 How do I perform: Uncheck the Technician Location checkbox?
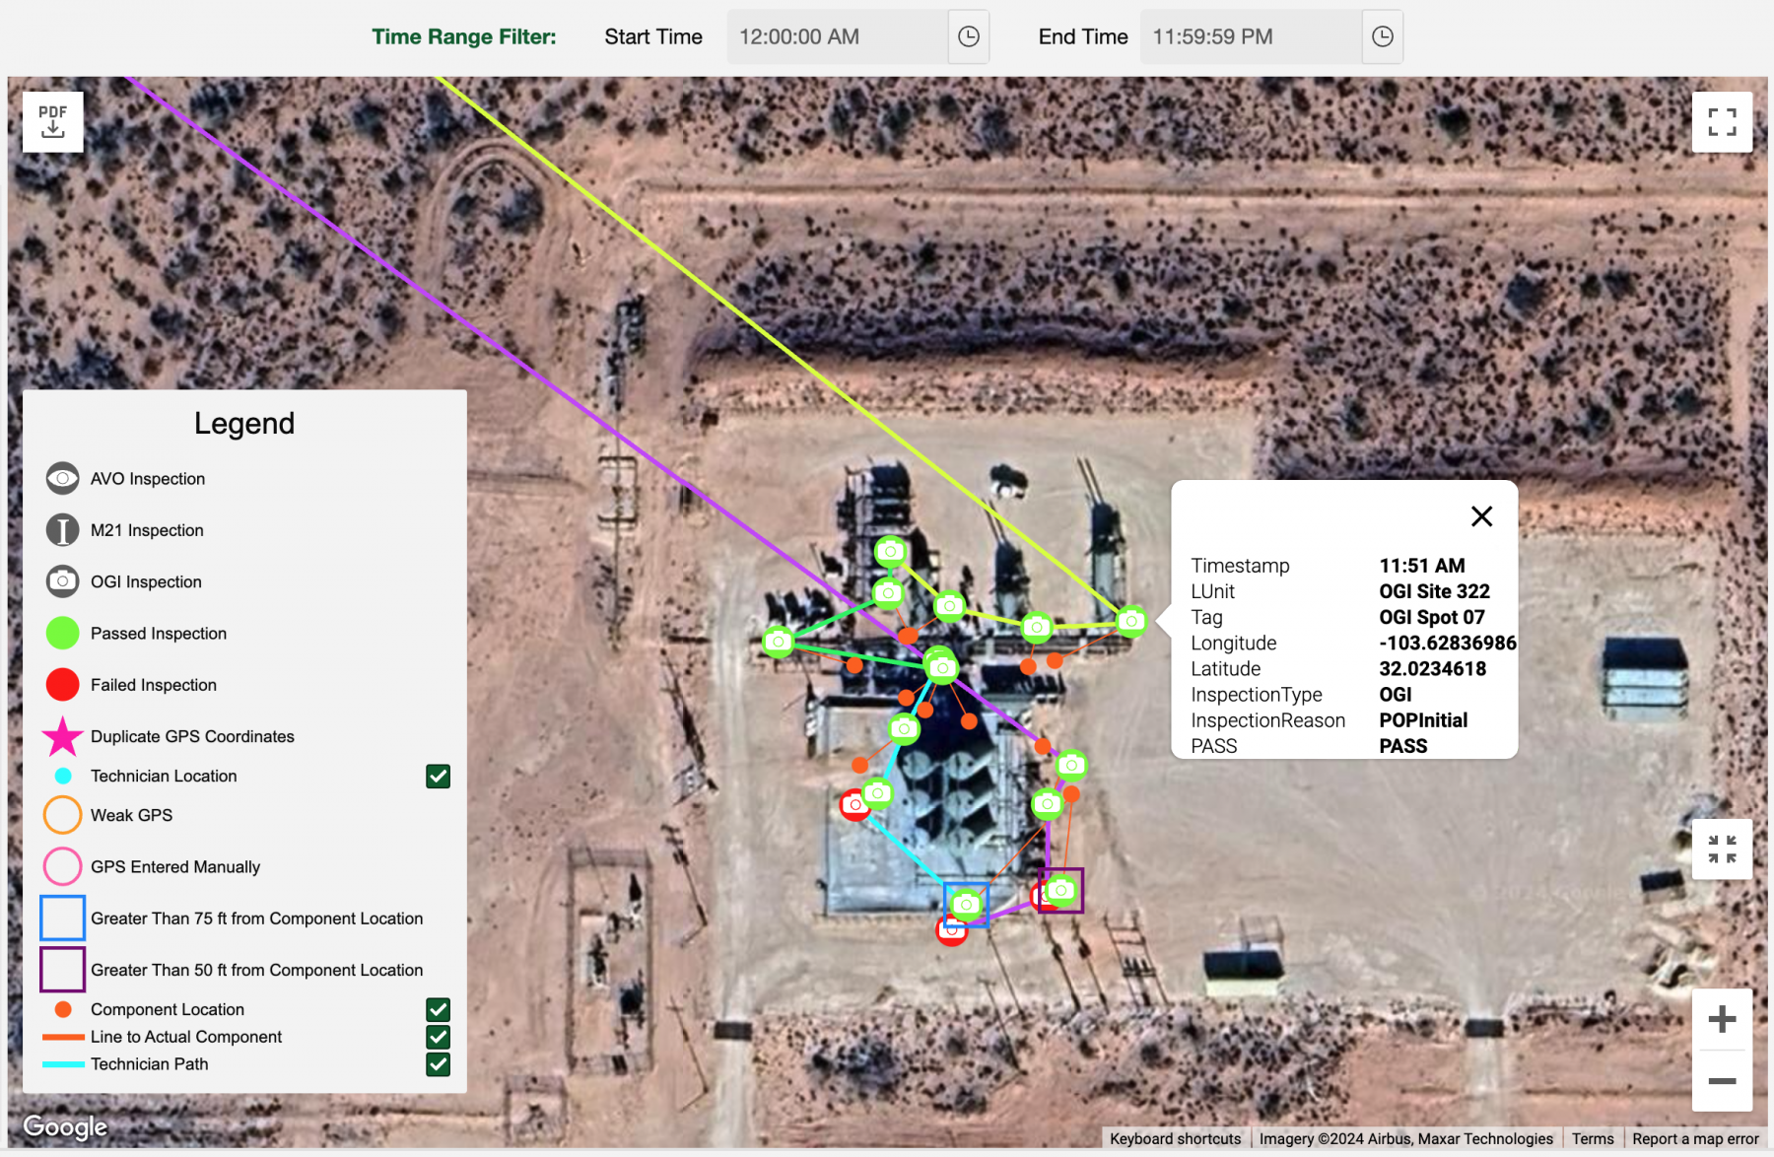(438, 777)
